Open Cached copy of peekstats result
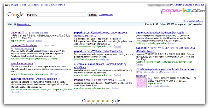Screen dimensions: 209x108 54,74
